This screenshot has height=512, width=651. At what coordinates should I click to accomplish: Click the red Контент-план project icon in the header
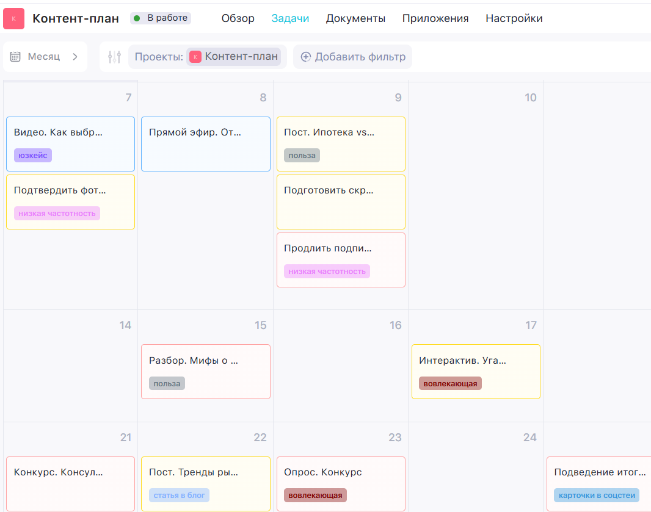coord(13,19)
